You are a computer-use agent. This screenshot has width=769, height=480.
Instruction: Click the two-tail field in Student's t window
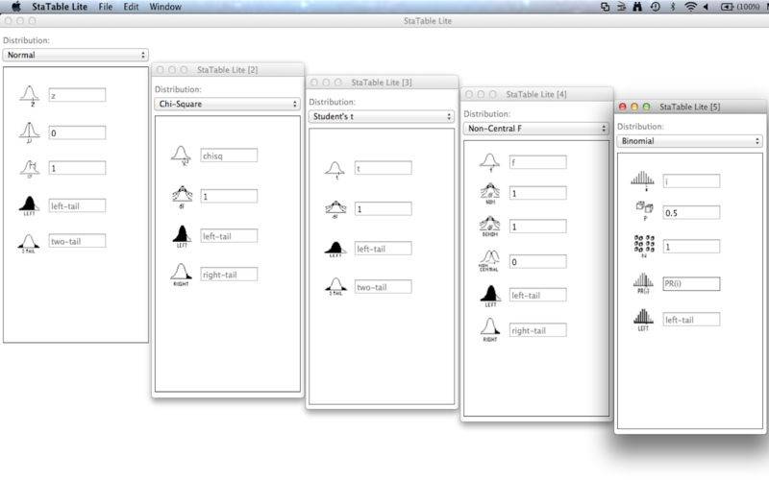(x=383, y=286)
